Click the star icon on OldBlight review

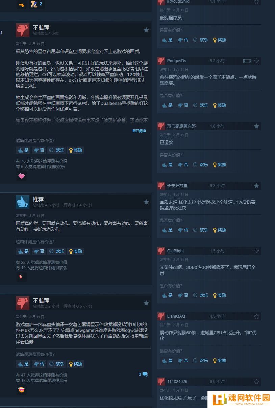point(256,251)
